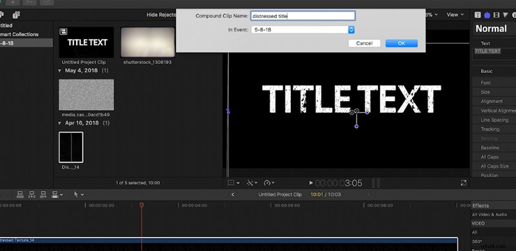516x251 pixels.
Task: Open the viewer zoom percentage menu
Action: 432,15
